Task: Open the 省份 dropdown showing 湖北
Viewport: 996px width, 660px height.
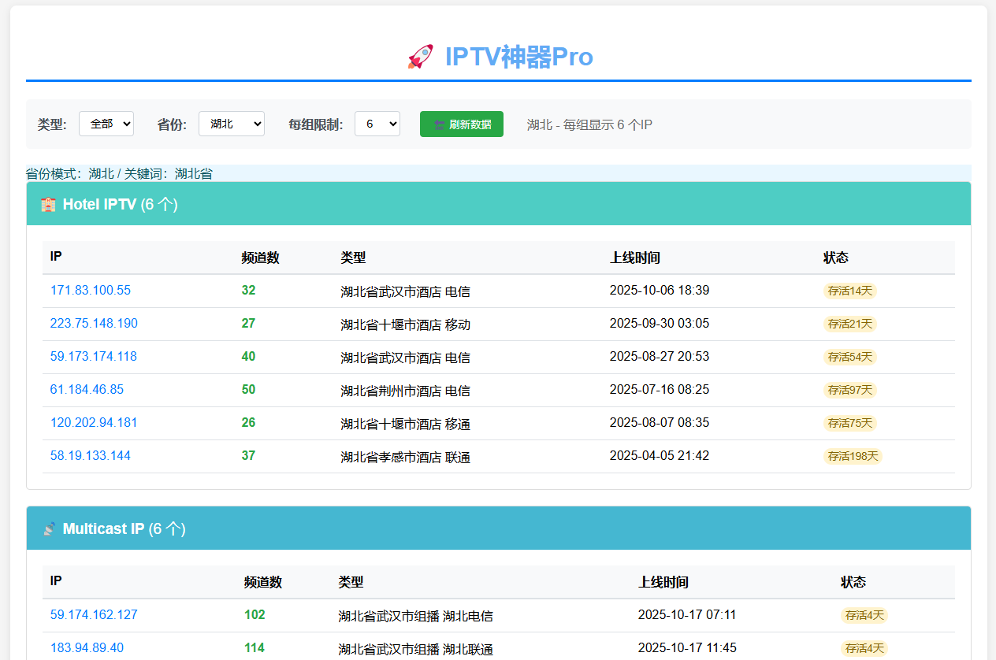Action: point(231,124)
